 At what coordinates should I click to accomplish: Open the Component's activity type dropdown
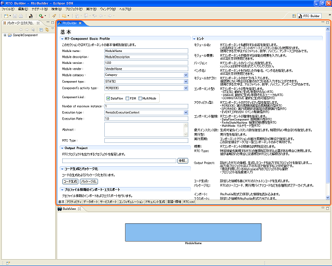(186, 88)
